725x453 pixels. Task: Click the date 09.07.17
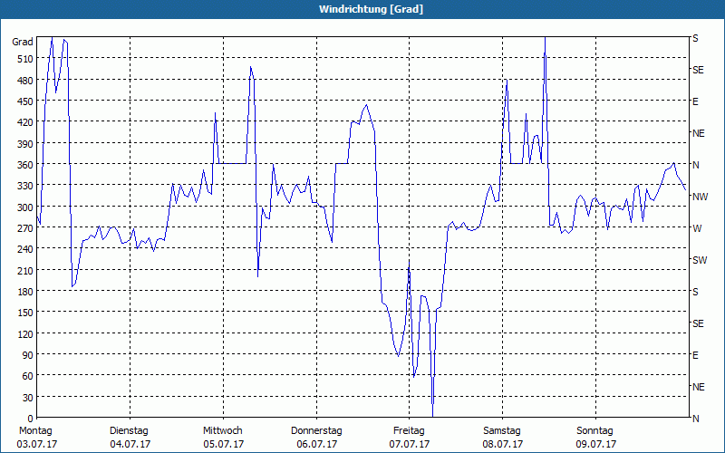click(x=595, y=444)
